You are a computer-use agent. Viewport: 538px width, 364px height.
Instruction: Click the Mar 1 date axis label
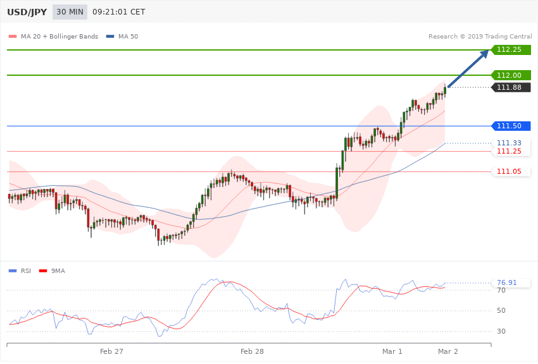(x=392, y=351)
